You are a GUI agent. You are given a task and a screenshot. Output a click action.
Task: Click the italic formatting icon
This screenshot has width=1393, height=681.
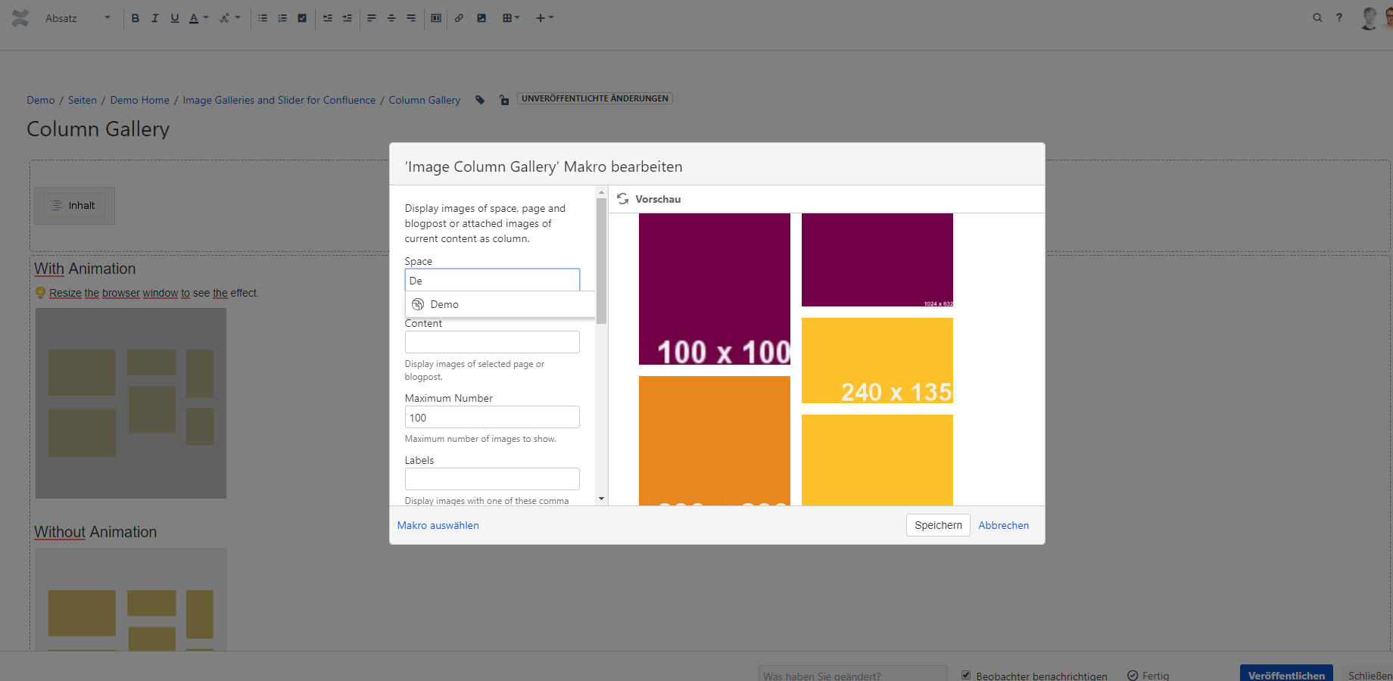(x=154, y=18)
